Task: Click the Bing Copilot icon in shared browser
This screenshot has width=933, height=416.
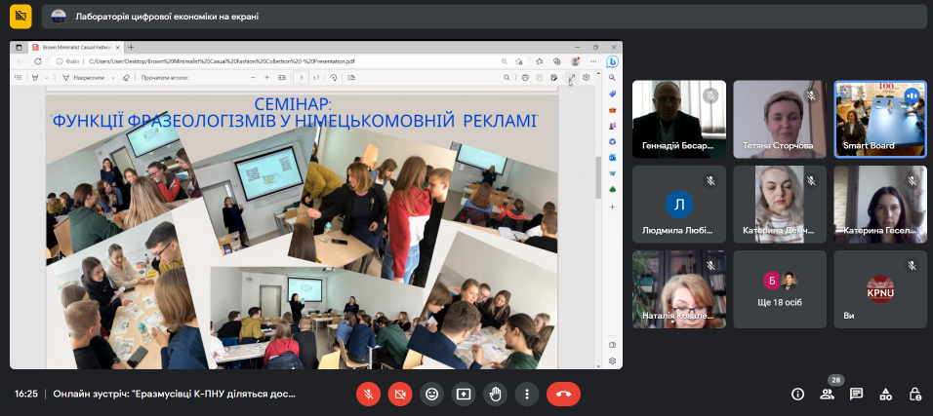Action: pos(613,62)
